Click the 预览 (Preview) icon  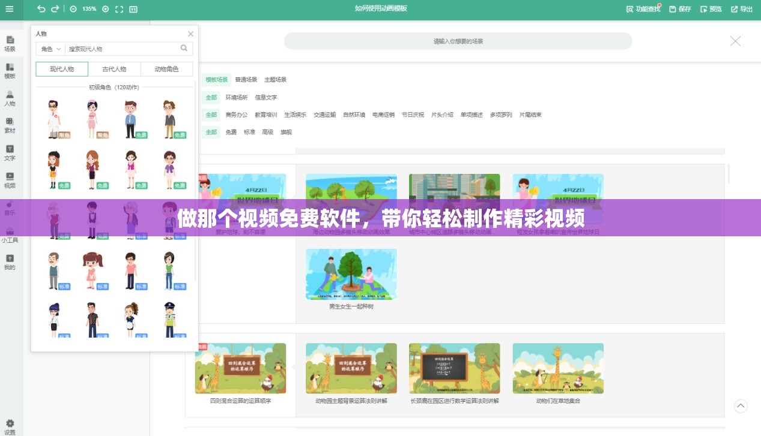[x=711, y=9]
